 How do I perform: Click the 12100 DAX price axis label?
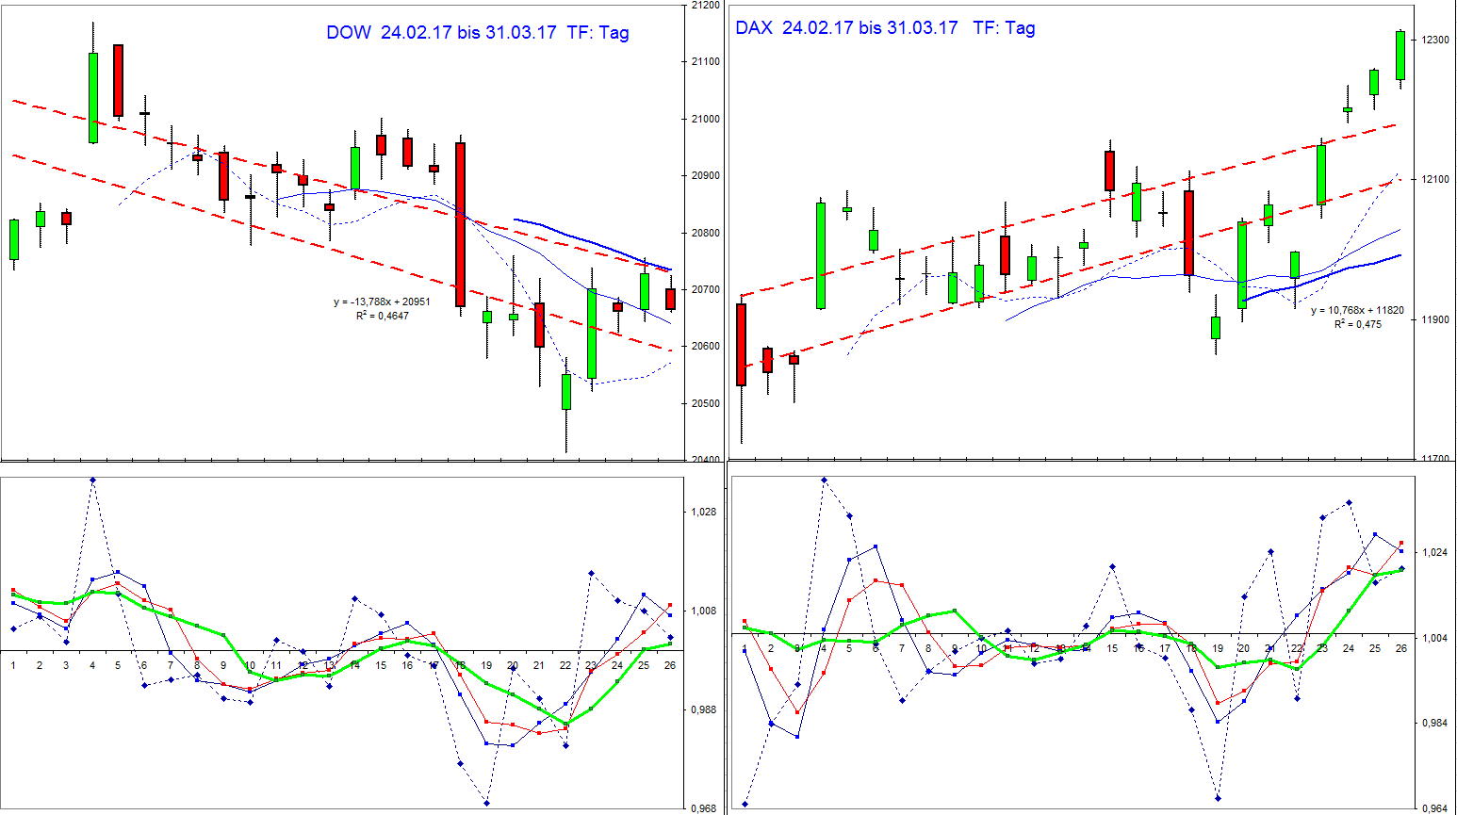coord(1435,180)
